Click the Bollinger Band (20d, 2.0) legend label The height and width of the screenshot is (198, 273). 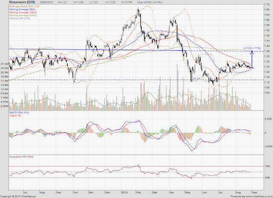coord(24,6)
